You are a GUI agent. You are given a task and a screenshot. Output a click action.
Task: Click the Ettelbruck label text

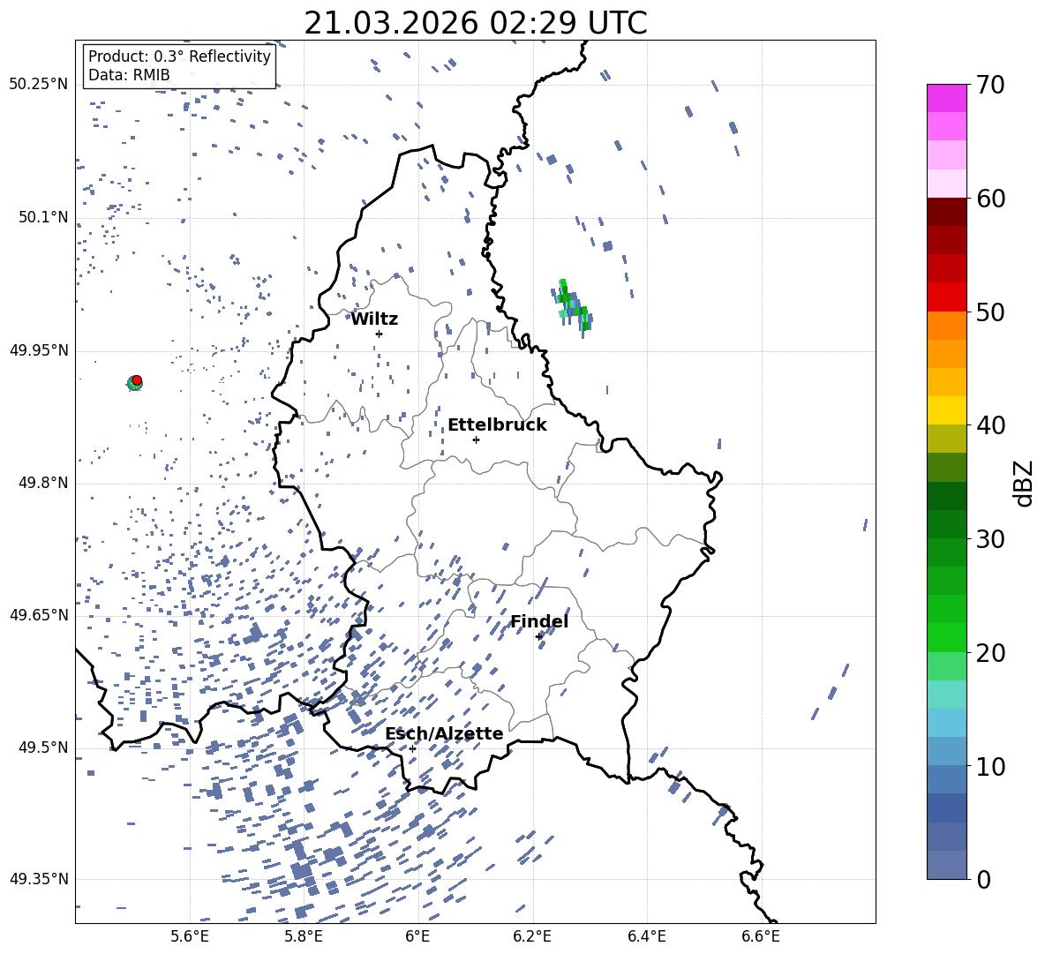pyautogui.click(x=497, y=424)
